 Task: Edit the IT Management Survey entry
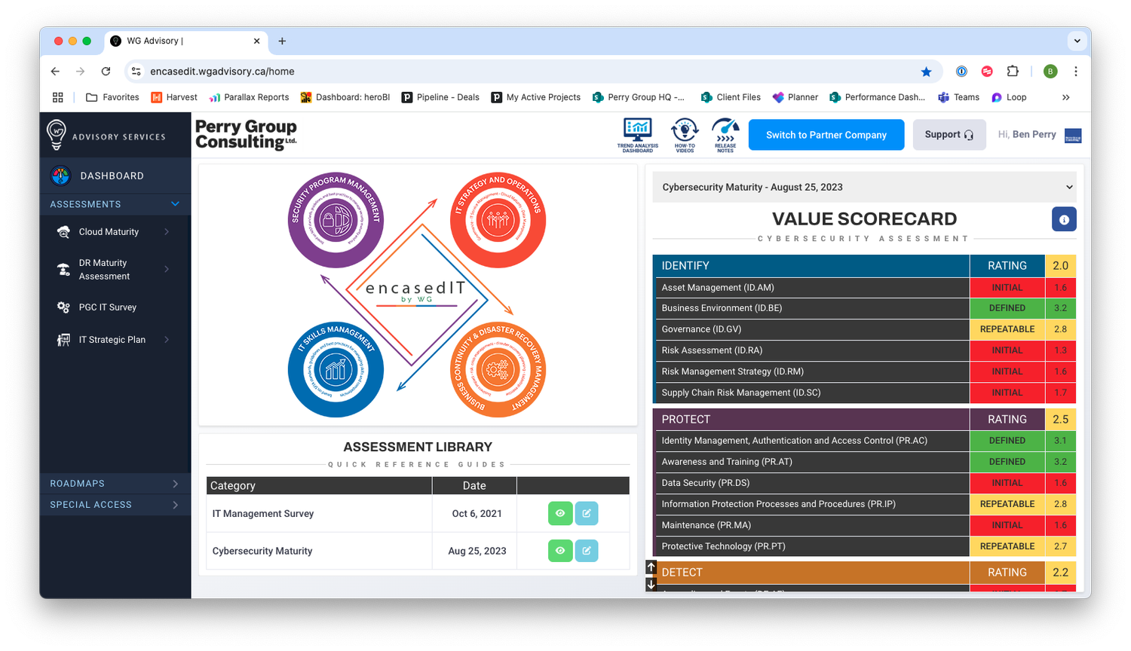point(587,513)
